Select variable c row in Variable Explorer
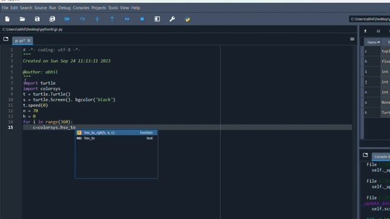Image resolution: width=390 pixels, height=219 pixels. tap(377, 51)
